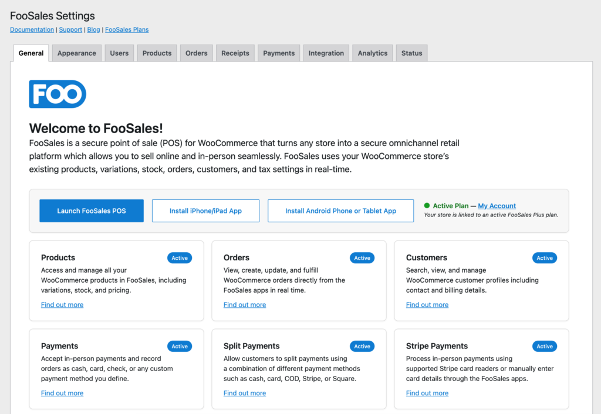Open the FooSales Plans link

point(127,29)
